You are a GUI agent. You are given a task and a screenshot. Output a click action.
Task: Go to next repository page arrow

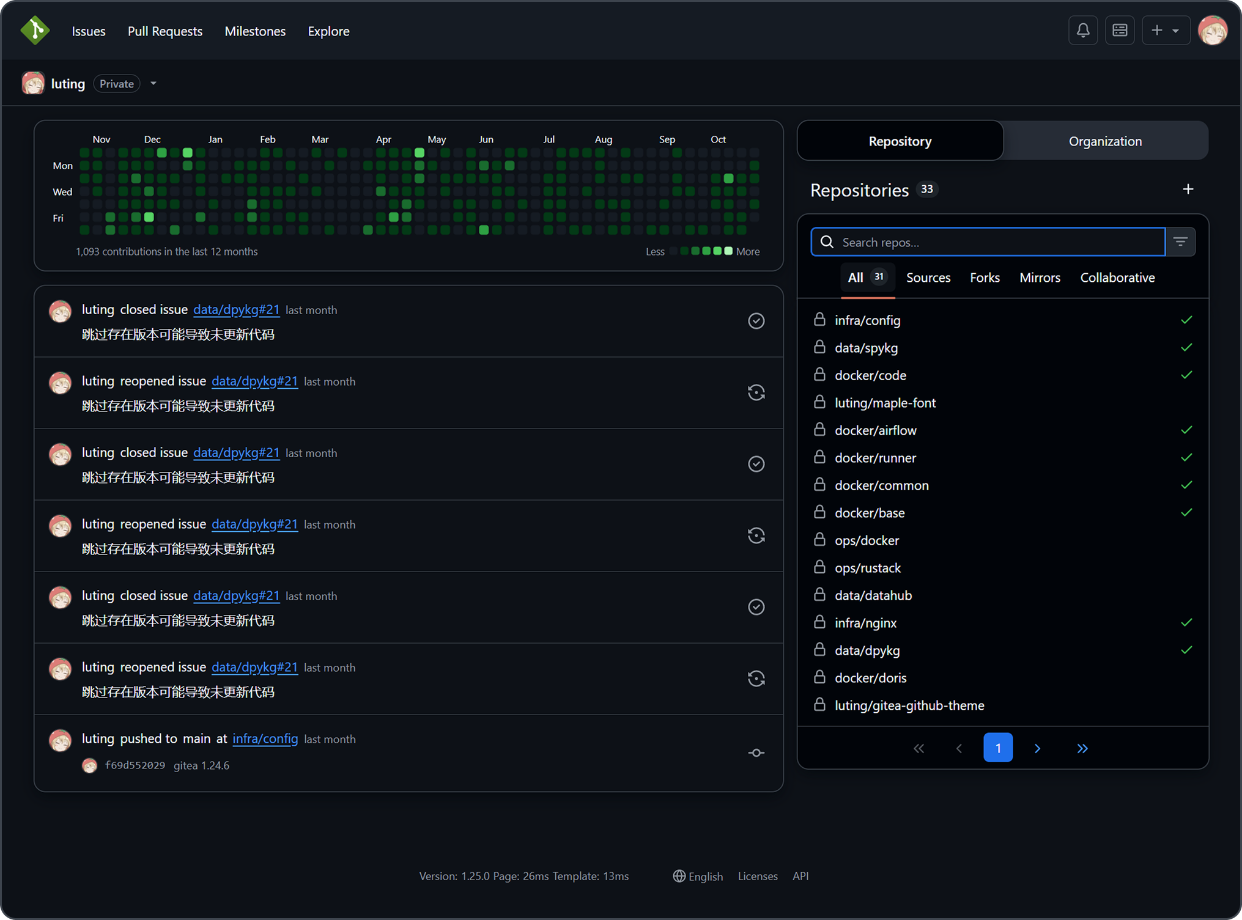tap(1037, 748)
